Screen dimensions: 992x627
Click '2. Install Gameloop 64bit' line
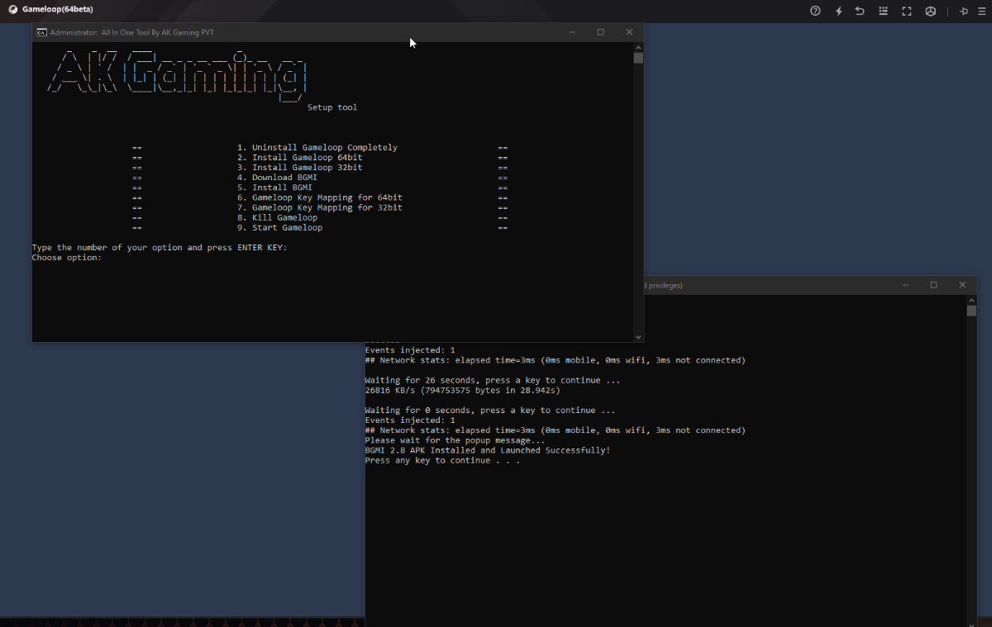click(x=299, y=158)
